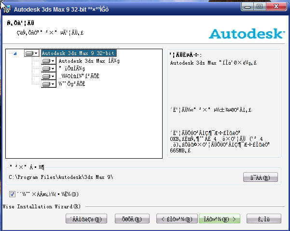Go back with the < (B) button
The image size is (290, 231).
(x=177, y=219)
